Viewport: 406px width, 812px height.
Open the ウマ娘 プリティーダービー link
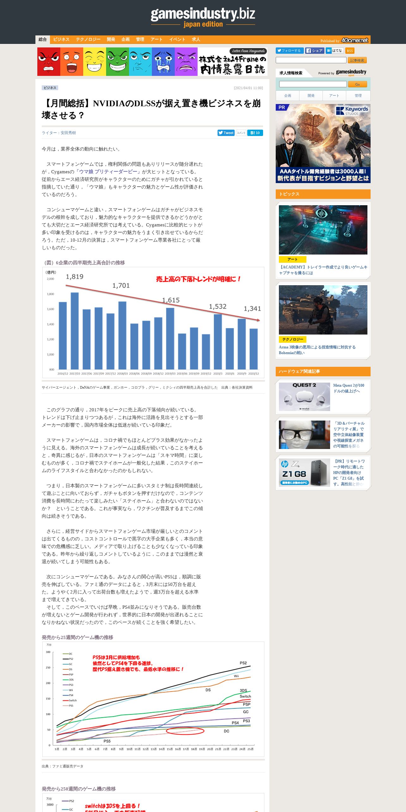(108, 172)
